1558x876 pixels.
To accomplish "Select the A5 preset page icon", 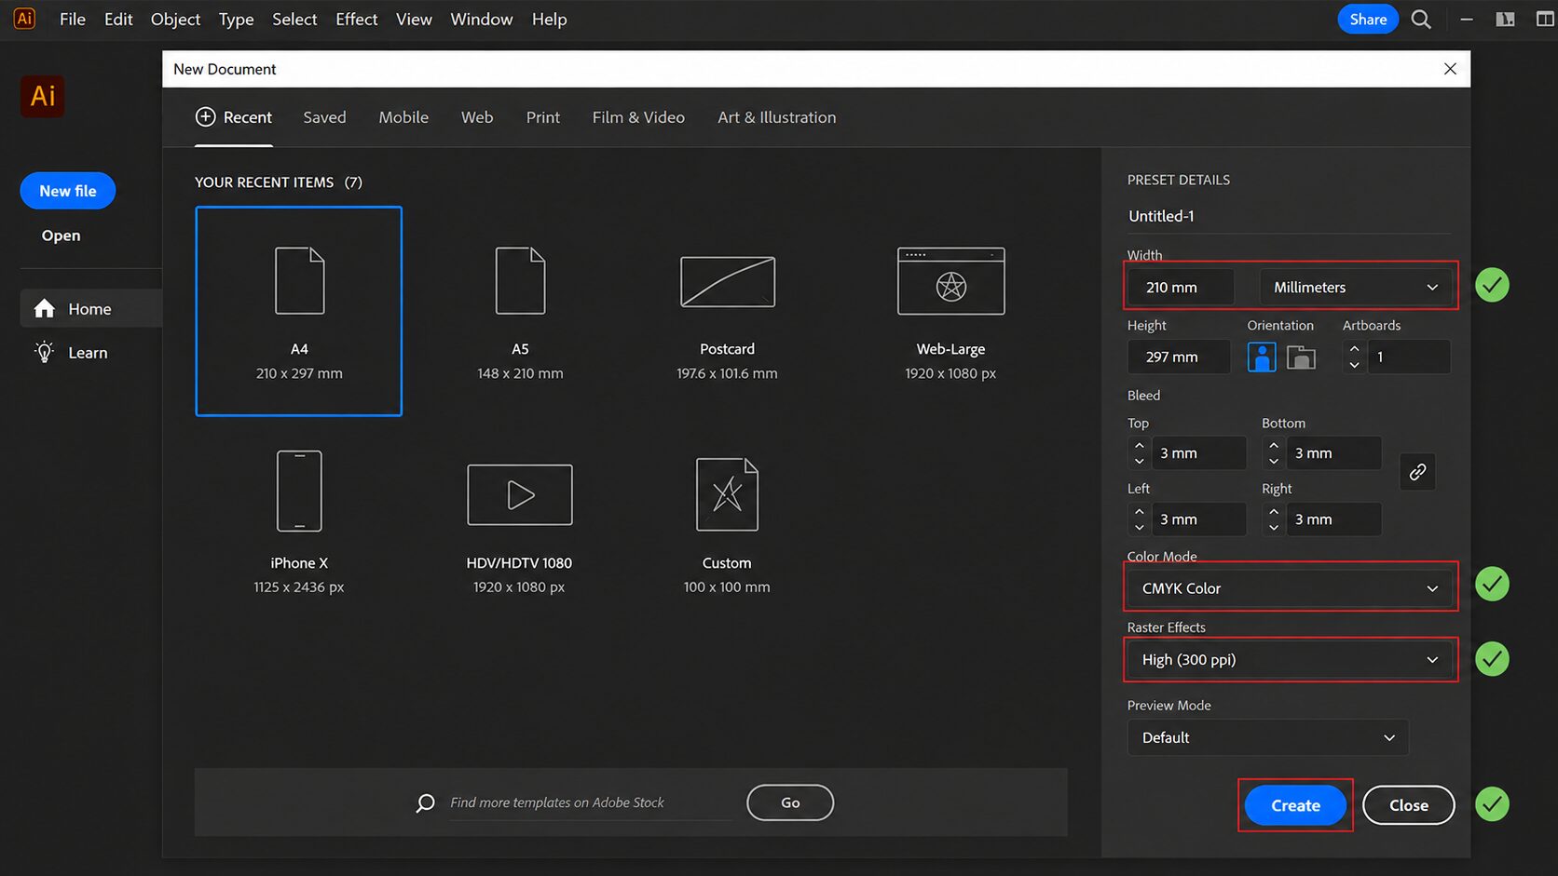I will (x=520, y=280).
